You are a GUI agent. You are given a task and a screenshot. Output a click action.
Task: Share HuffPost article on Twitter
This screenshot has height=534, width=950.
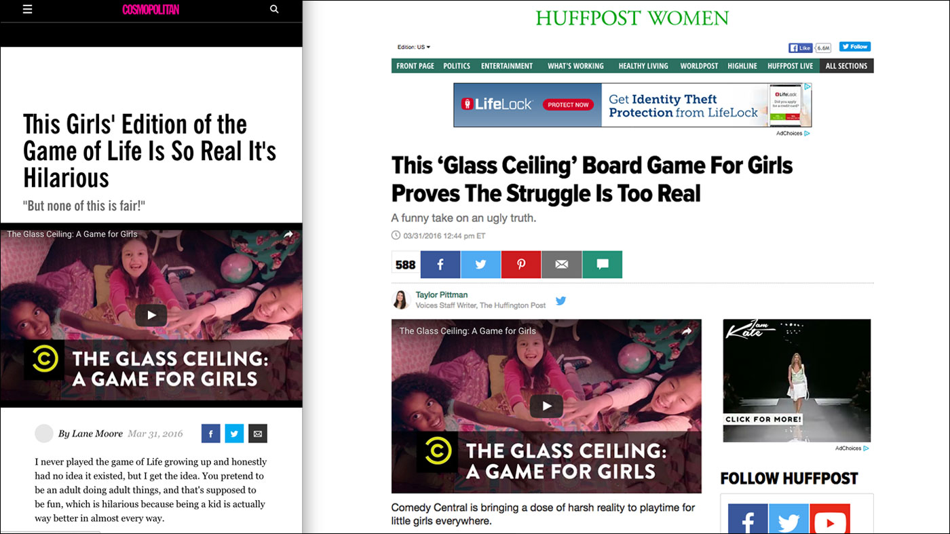(480, 265)
